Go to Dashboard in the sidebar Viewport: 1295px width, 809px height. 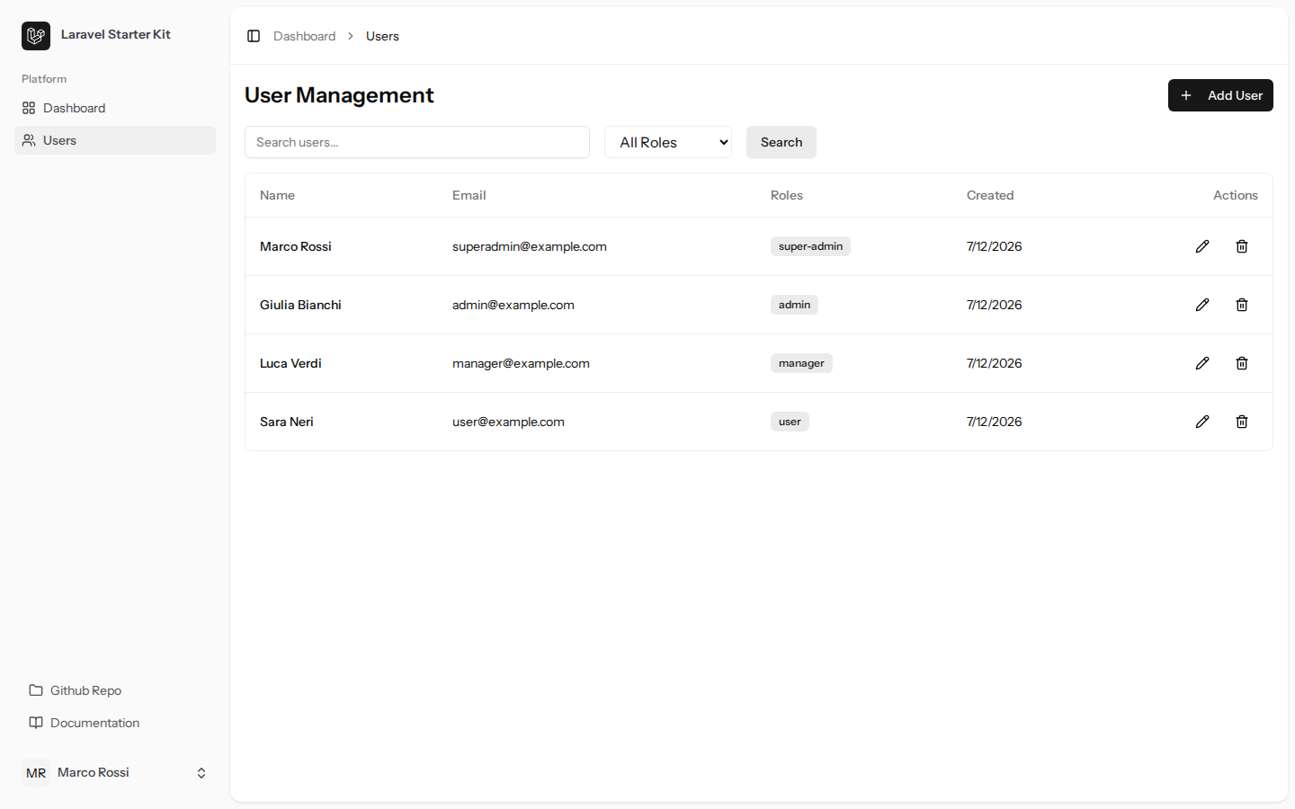pos(115,108)
